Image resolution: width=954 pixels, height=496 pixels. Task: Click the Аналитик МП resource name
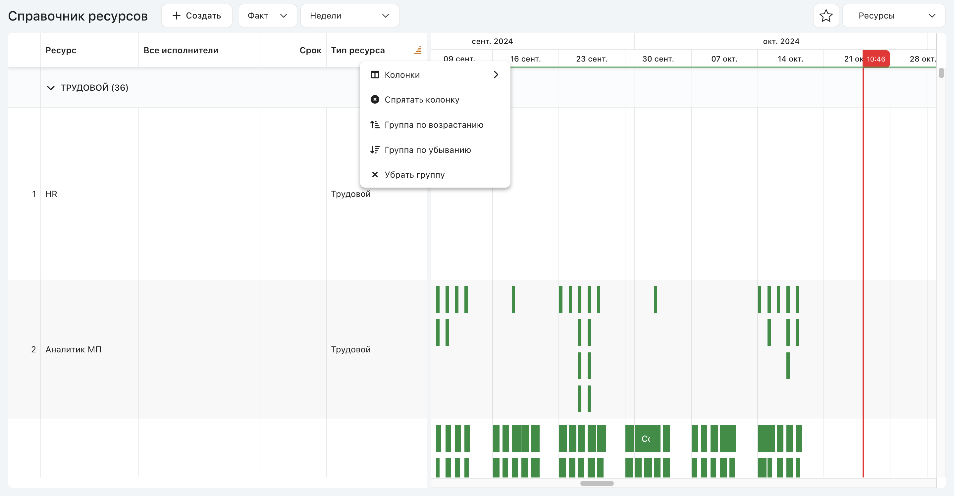click(73, 349)
